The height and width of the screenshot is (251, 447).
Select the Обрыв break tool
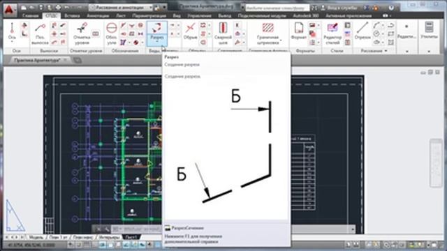pyautogui.click(x=190, y=31)
